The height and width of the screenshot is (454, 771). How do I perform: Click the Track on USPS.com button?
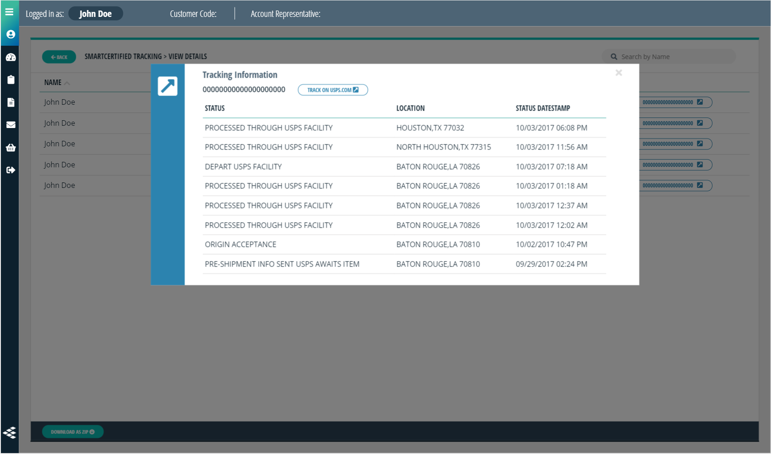pos(333,90)
